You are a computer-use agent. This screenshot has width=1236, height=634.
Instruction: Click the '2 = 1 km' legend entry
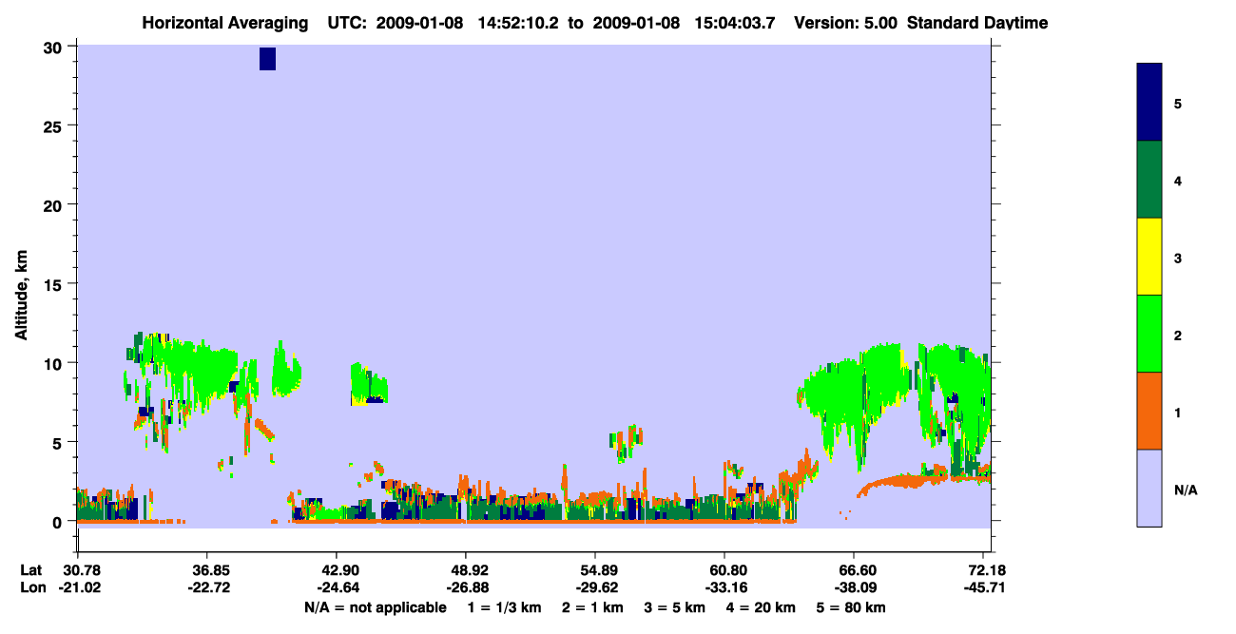592,607
